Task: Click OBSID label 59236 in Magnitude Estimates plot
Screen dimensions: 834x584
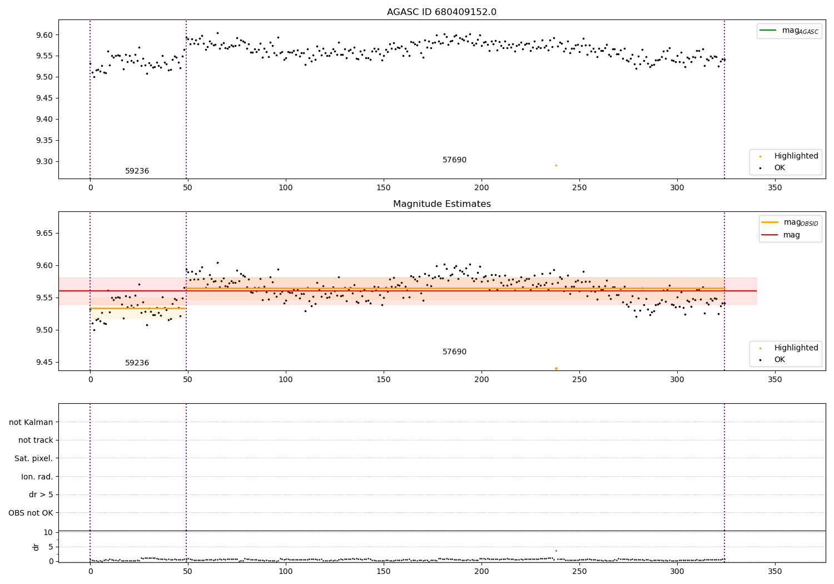Action: (137, 363)
